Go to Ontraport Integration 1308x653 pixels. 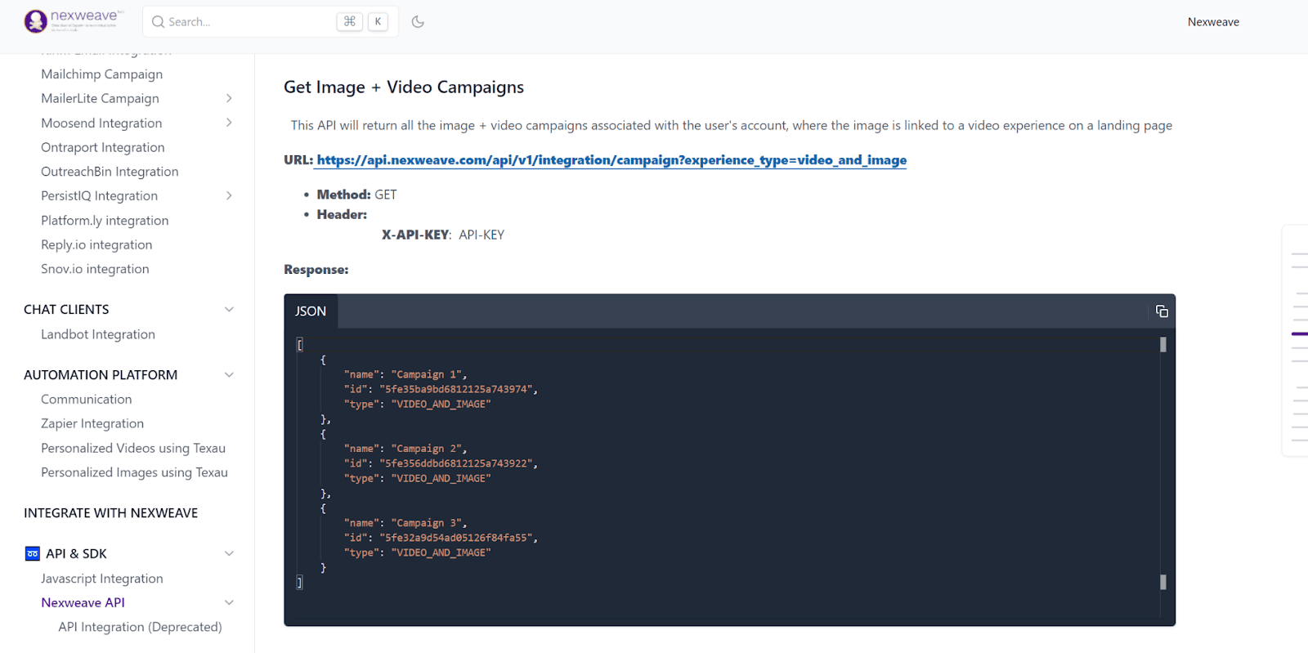click(x=103, y=147)
